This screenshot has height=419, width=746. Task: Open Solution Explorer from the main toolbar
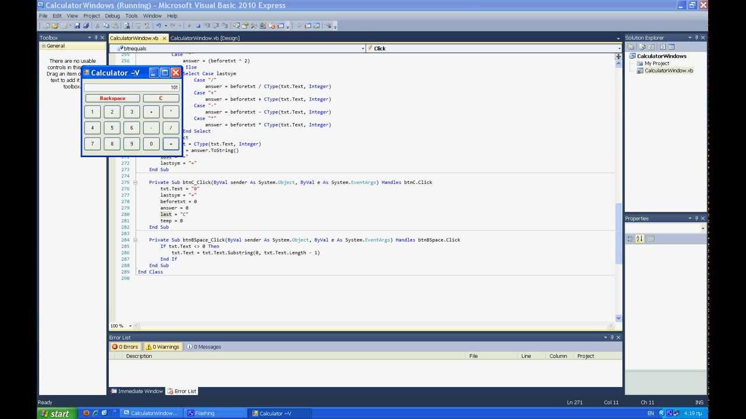pos(237,26)
